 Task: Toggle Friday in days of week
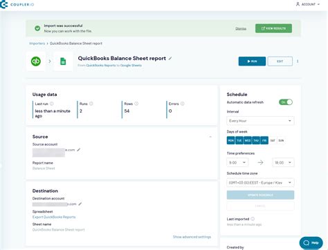tap(264, 140)
